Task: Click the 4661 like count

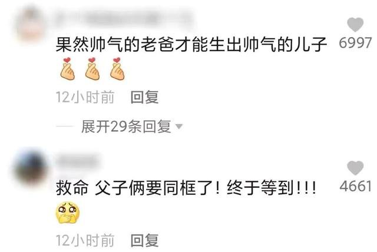Action: pyautogui.click(x=356, y=186)
